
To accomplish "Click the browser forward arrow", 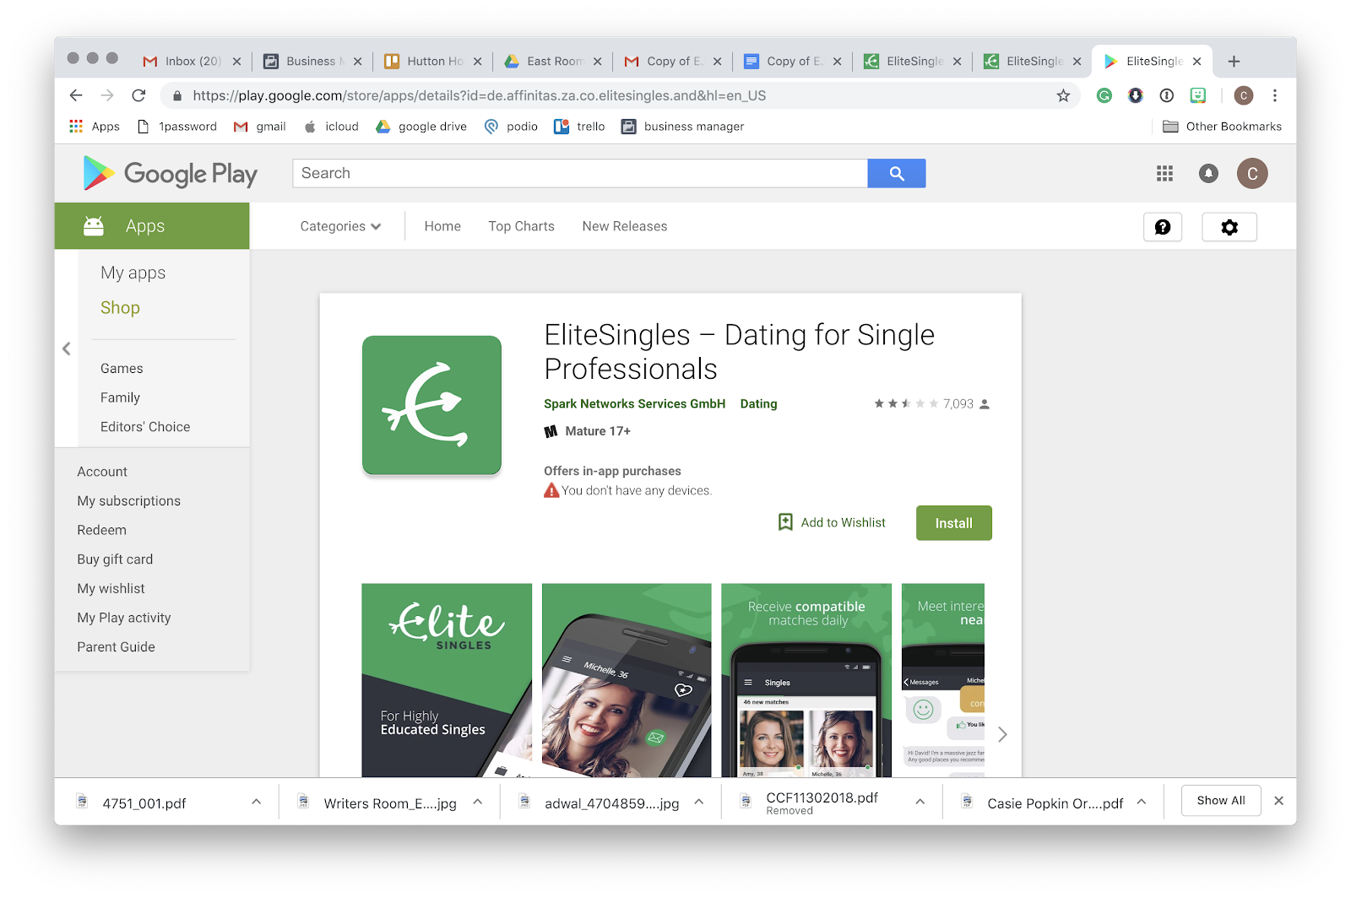I will coord(107,95).
